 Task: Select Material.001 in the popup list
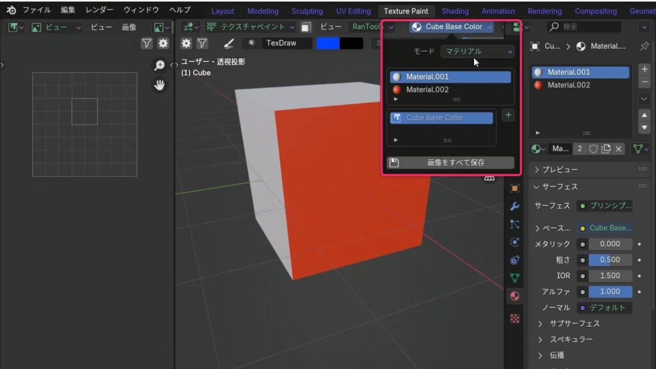tap(450, 77)
